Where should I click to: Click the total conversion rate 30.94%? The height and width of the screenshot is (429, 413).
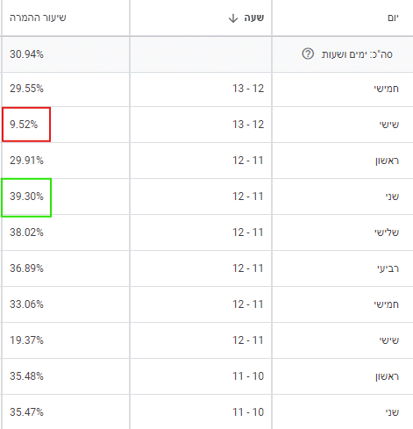pyautogui.click(x=26, y=54)
